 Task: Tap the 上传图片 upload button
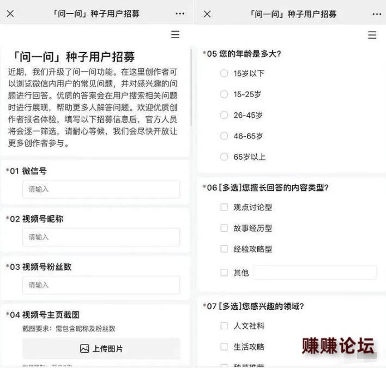point(101,348)
